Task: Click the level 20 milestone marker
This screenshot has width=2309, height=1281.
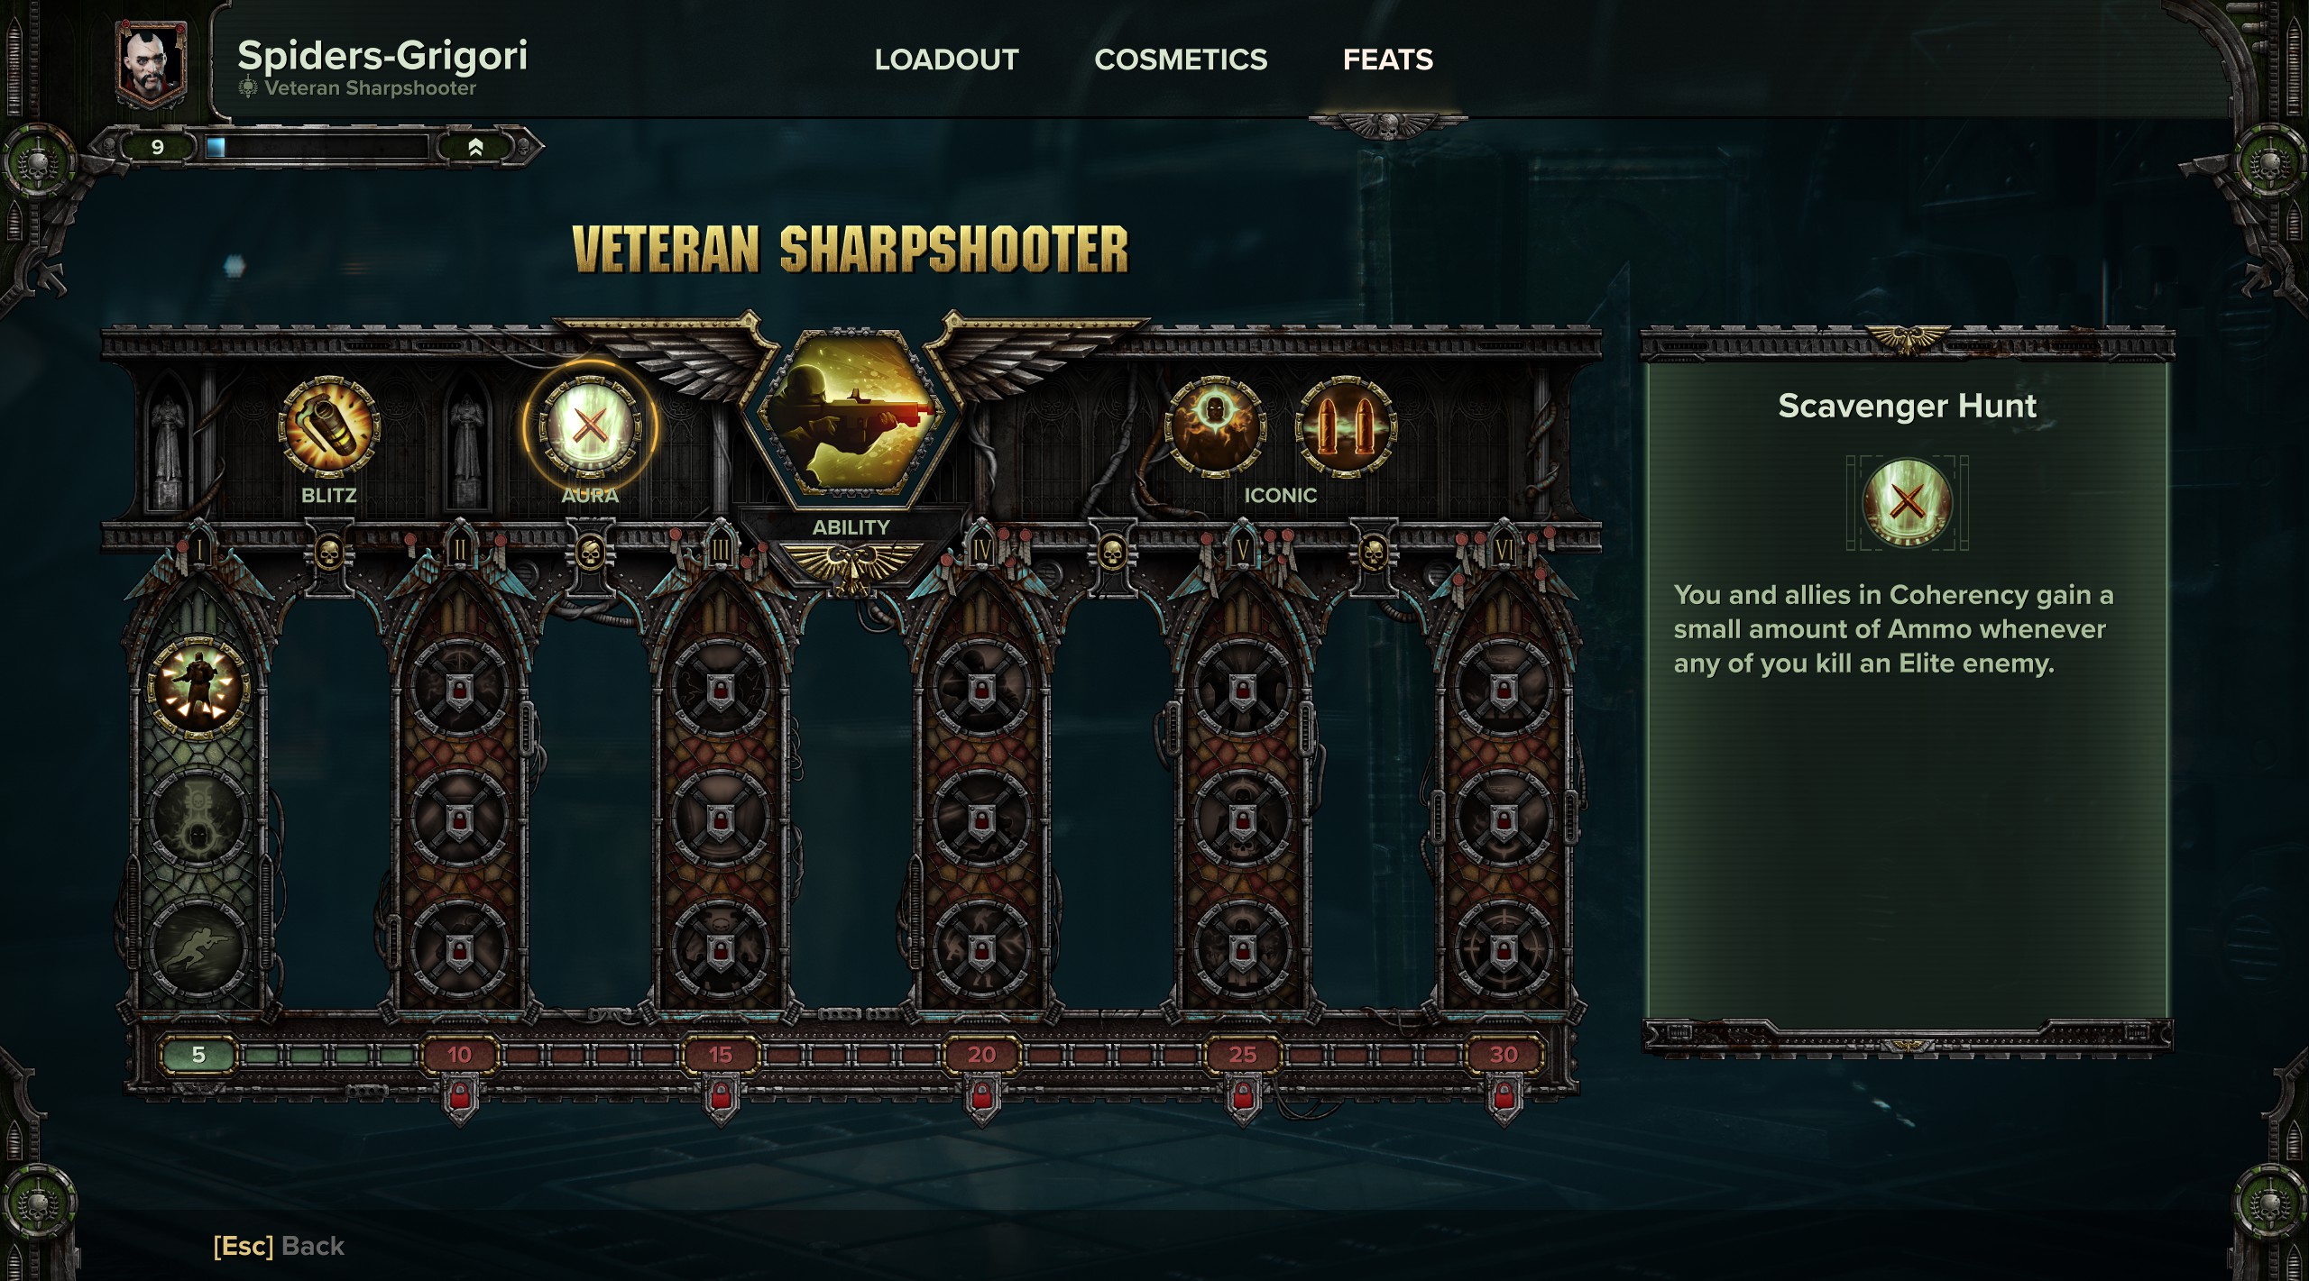Action: click(981, 1054)
